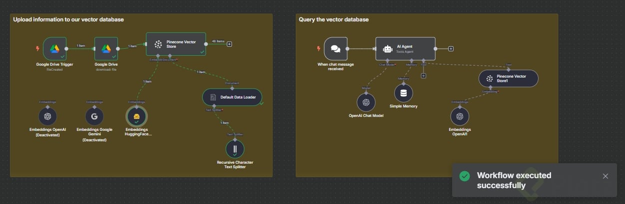Dismiss the Workflow executed successfully notification
Screen dimensions: 625x204
click(606, 176)
